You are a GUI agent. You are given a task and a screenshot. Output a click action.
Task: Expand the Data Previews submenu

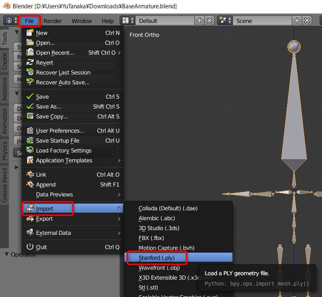point(72,194)
